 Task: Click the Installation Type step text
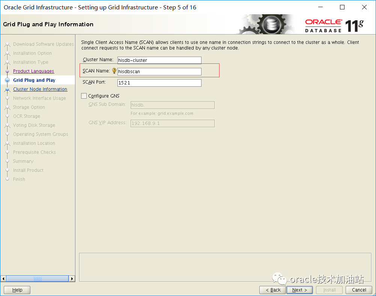click(x=31, y=62)
